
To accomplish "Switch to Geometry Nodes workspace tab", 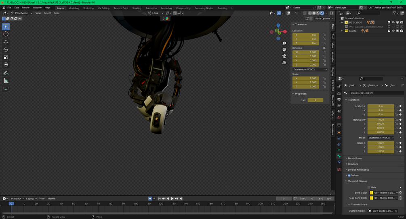I will (x=204, y=8).
